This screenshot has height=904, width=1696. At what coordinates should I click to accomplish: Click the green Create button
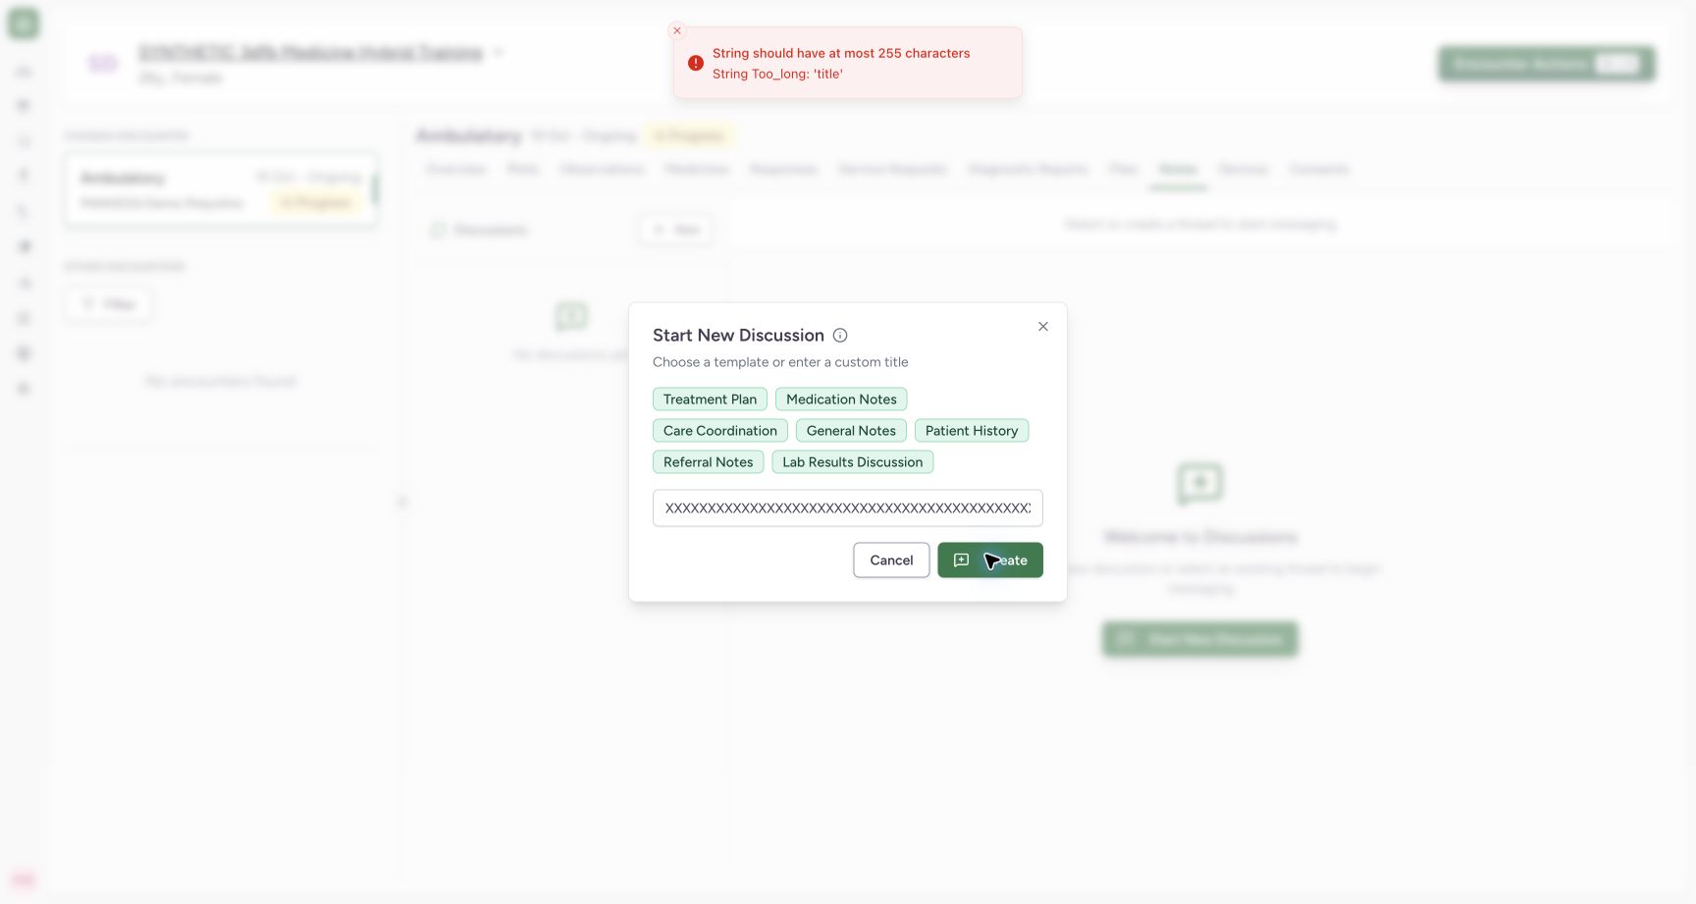(990, 560)
